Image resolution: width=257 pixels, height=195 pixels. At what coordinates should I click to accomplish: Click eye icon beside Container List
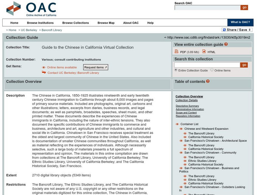[x=177, y=124]
